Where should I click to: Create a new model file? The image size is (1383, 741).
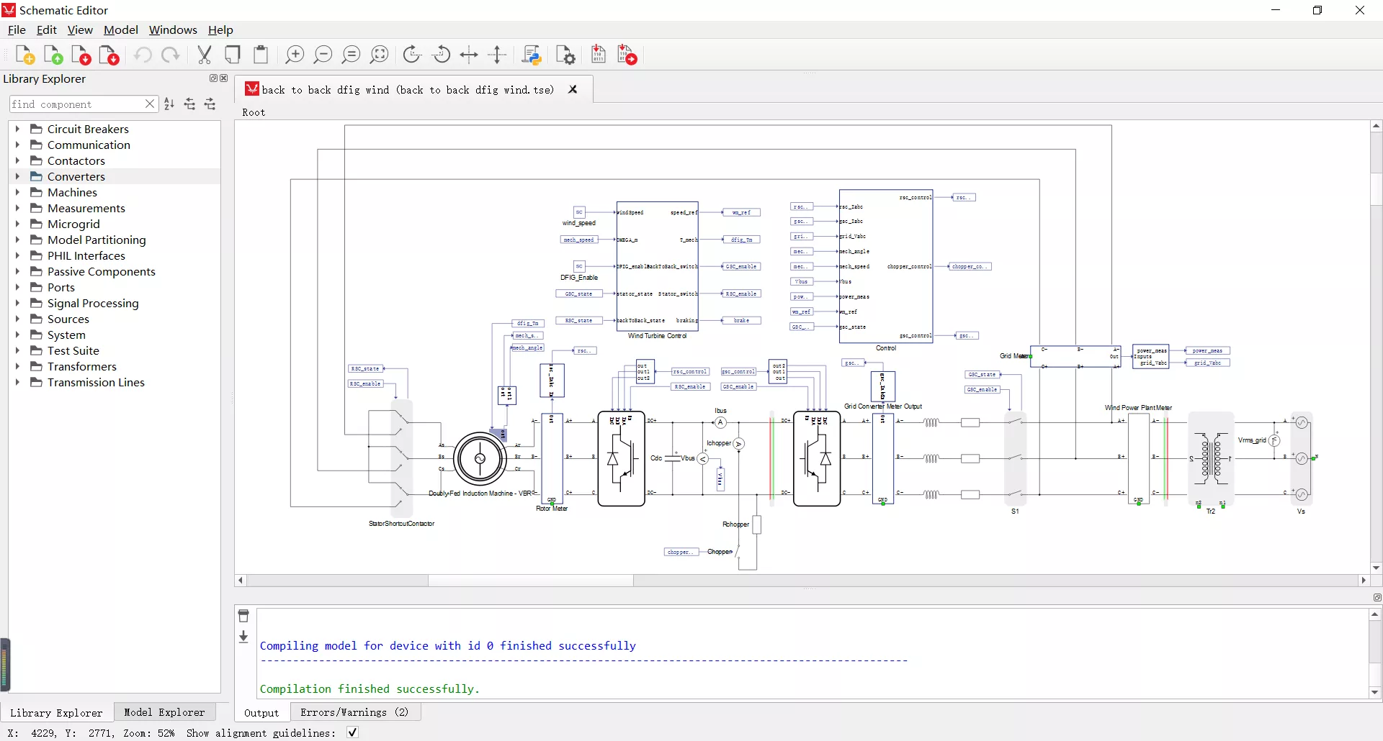pyautogui.click(x=25, y=55)
